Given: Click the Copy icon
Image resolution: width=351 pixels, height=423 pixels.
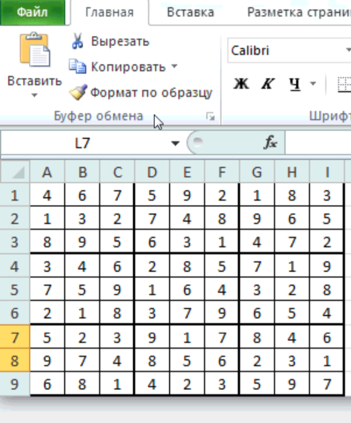Looking at the screenshot, I should coord(77,66).
